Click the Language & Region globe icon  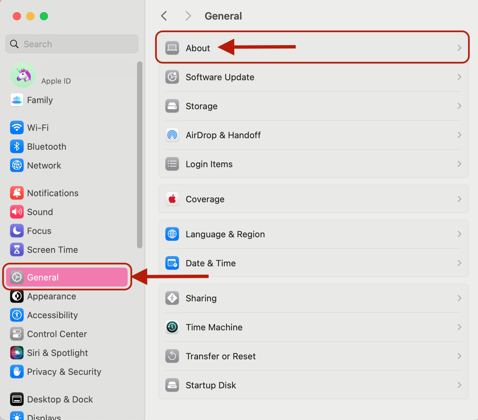172,234
